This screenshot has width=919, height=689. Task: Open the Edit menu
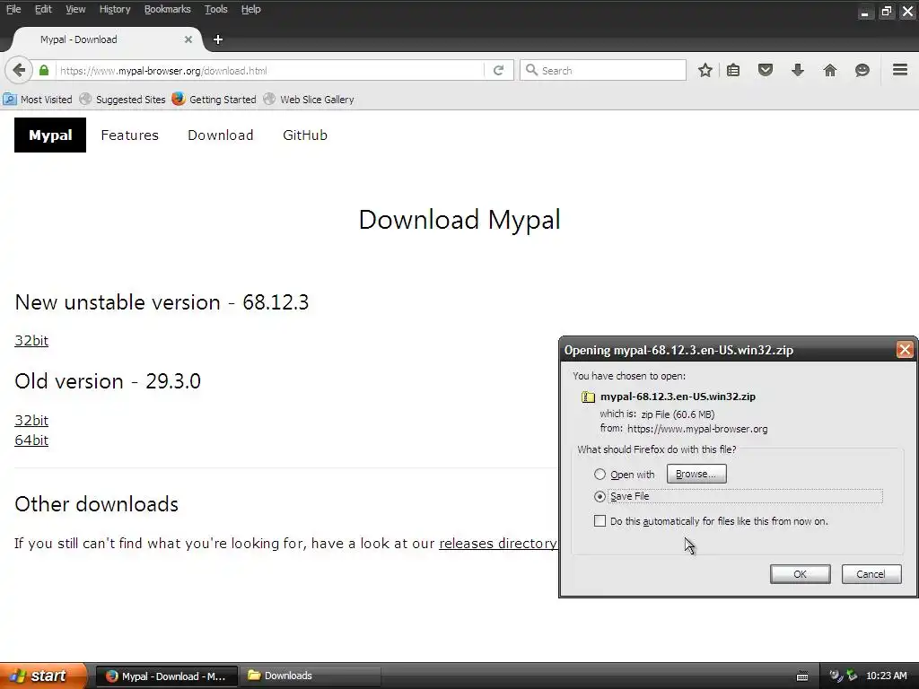(43, 9)
